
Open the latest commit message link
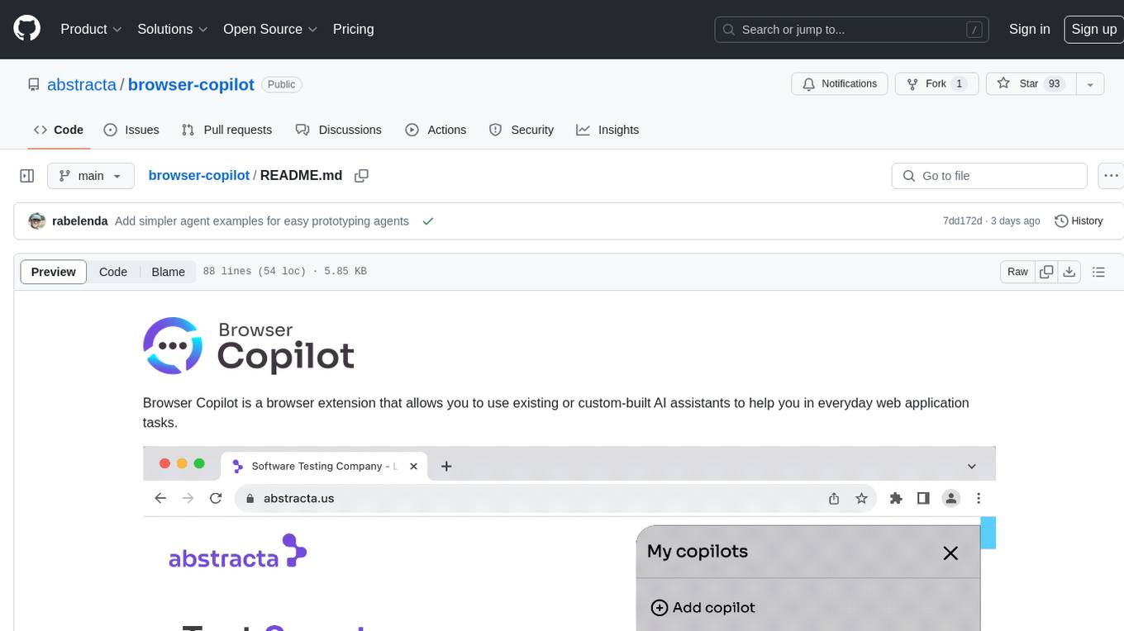pos(262,221)
